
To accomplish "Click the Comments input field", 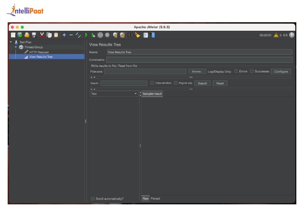I will point(199,60).
